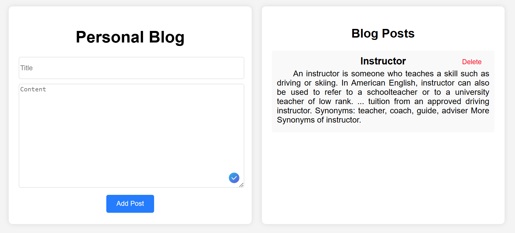This screenshot has width=515, height=233.
Task: Delete the Instructor blog post
Action: click(x=472, y=62)
